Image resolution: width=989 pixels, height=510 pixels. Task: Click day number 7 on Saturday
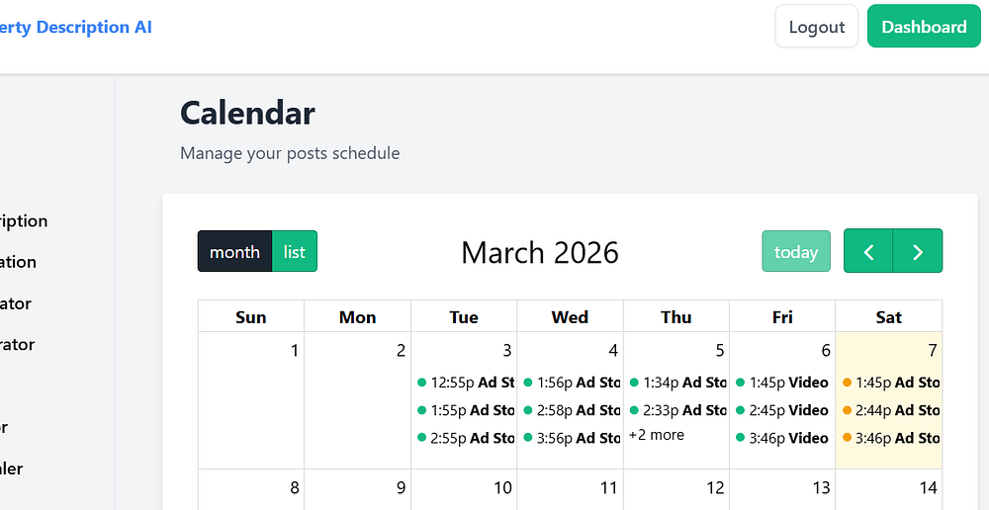(932, 351)
